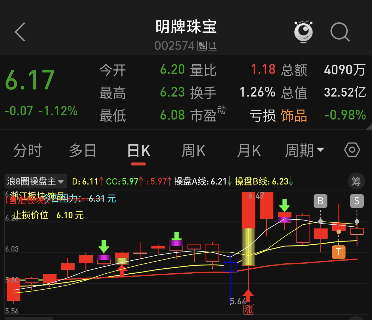Screen dimensions: 372x320
Task: Open the mascot assistant icon
Action: click(304, 32)
